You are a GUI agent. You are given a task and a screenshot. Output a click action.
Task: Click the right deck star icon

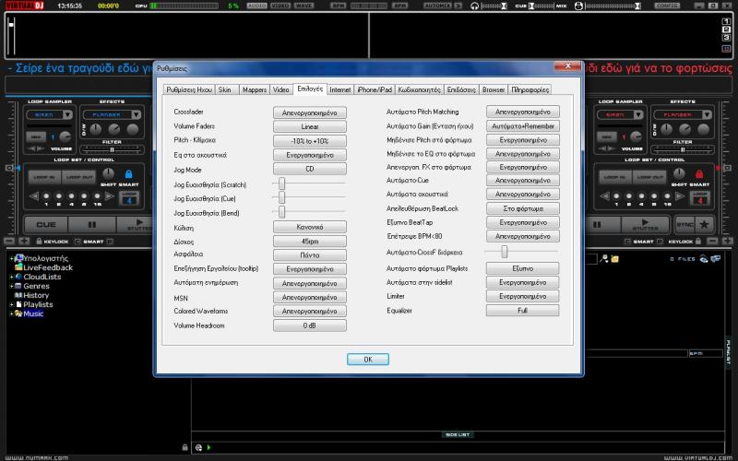(x=704, y=224)
